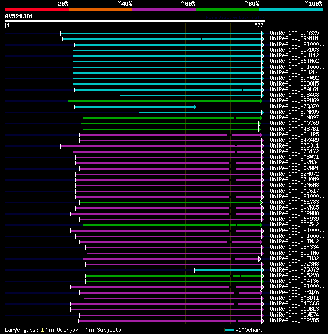Select the UniRef100_B9NKU5 label
Viewport: 328px width, 334px height.
coord(294,112)
